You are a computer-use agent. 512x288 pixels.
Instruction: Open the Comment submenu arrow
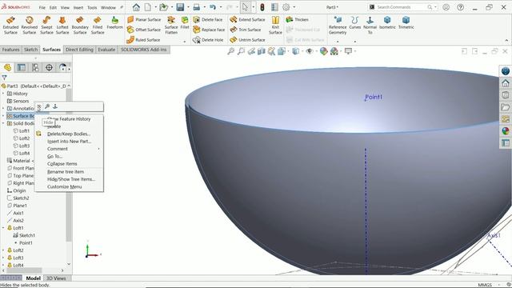coord(98,149)
